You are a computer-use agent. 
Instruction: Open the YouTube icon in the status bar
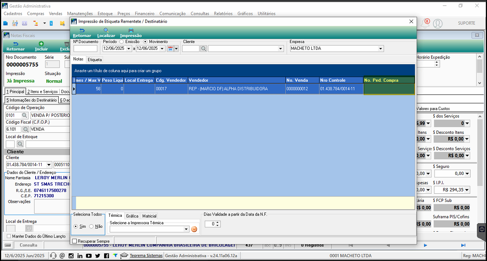tap(89, 256)
